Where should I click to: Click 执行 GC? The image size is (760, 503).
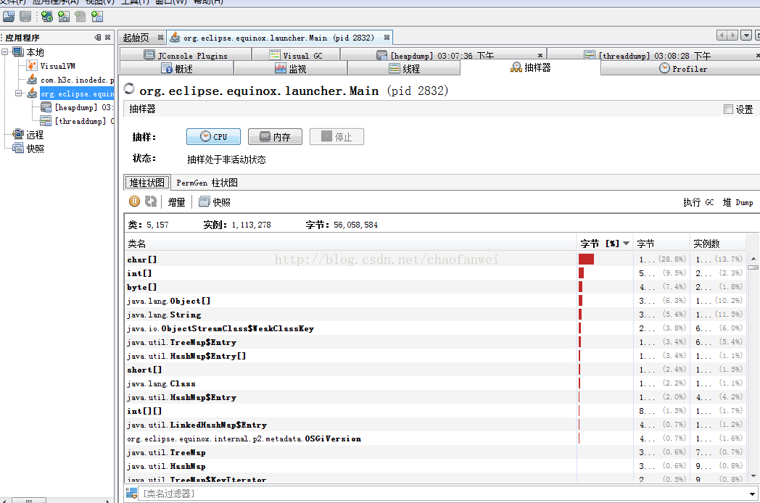(698, 202)
